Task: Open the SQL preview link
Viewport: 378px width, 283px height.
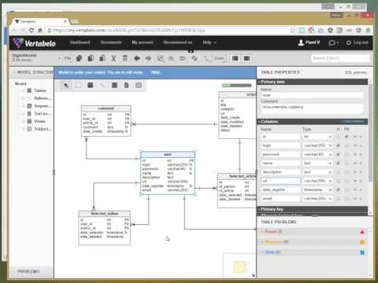Action: (x=355, y=72)
